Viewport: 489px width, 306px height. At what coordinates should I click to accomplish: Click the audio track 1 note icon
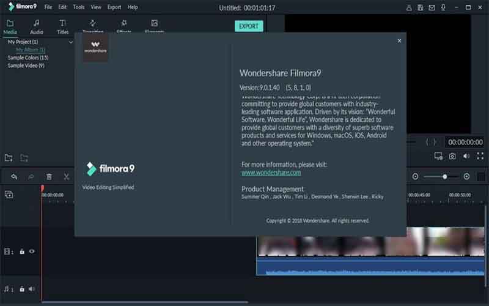click(8, 289)
